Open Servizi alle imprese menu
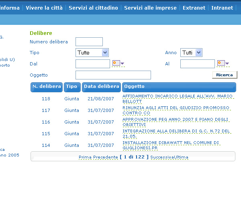The image size is (241, 201). click(150, 8)
